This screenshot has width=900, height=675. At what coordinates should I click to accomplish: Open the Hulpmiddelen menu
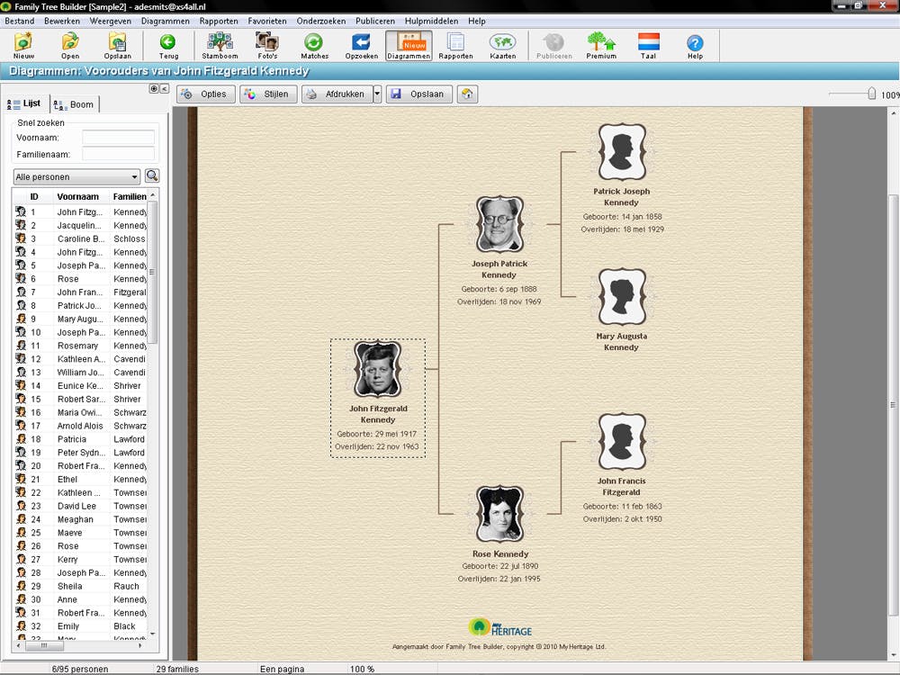coord(431,21)
